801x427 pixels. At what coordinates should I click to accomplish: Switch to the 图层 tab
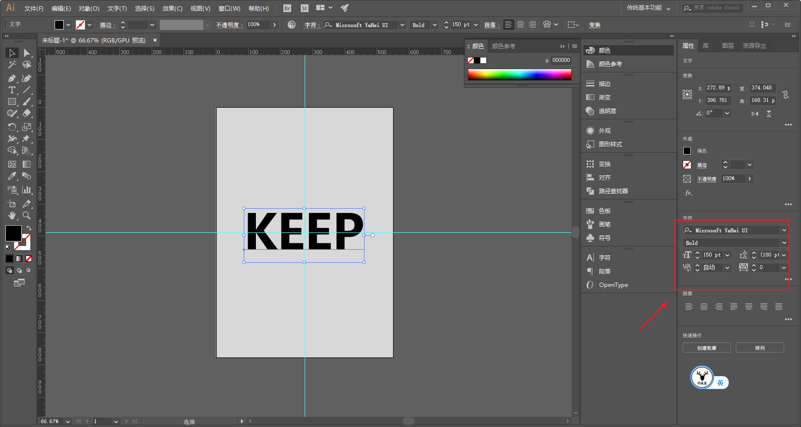tap(728, 46)
